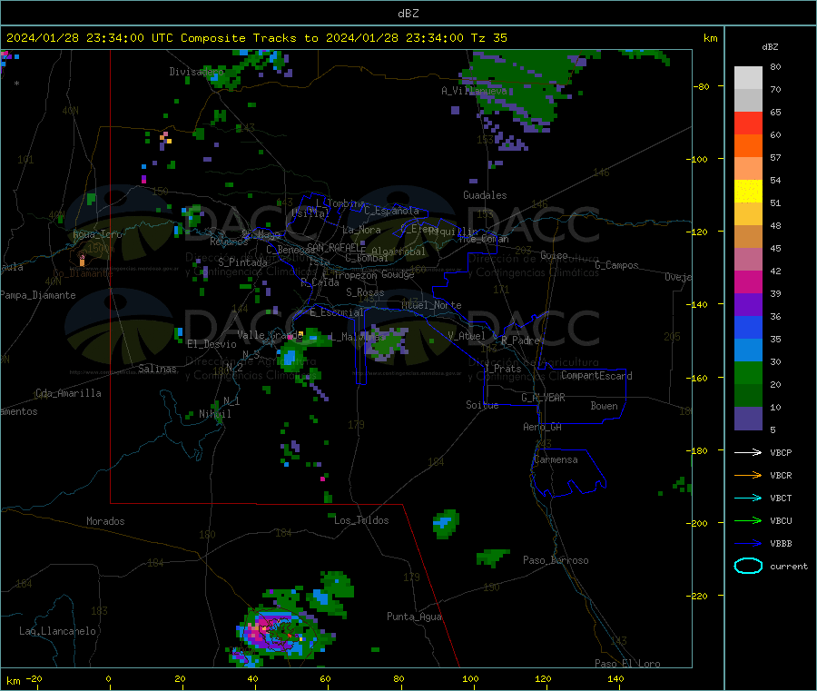Viewport: 817px width, 691px height.
Task: Click the Goudge place label
Action: coord(398,274)
